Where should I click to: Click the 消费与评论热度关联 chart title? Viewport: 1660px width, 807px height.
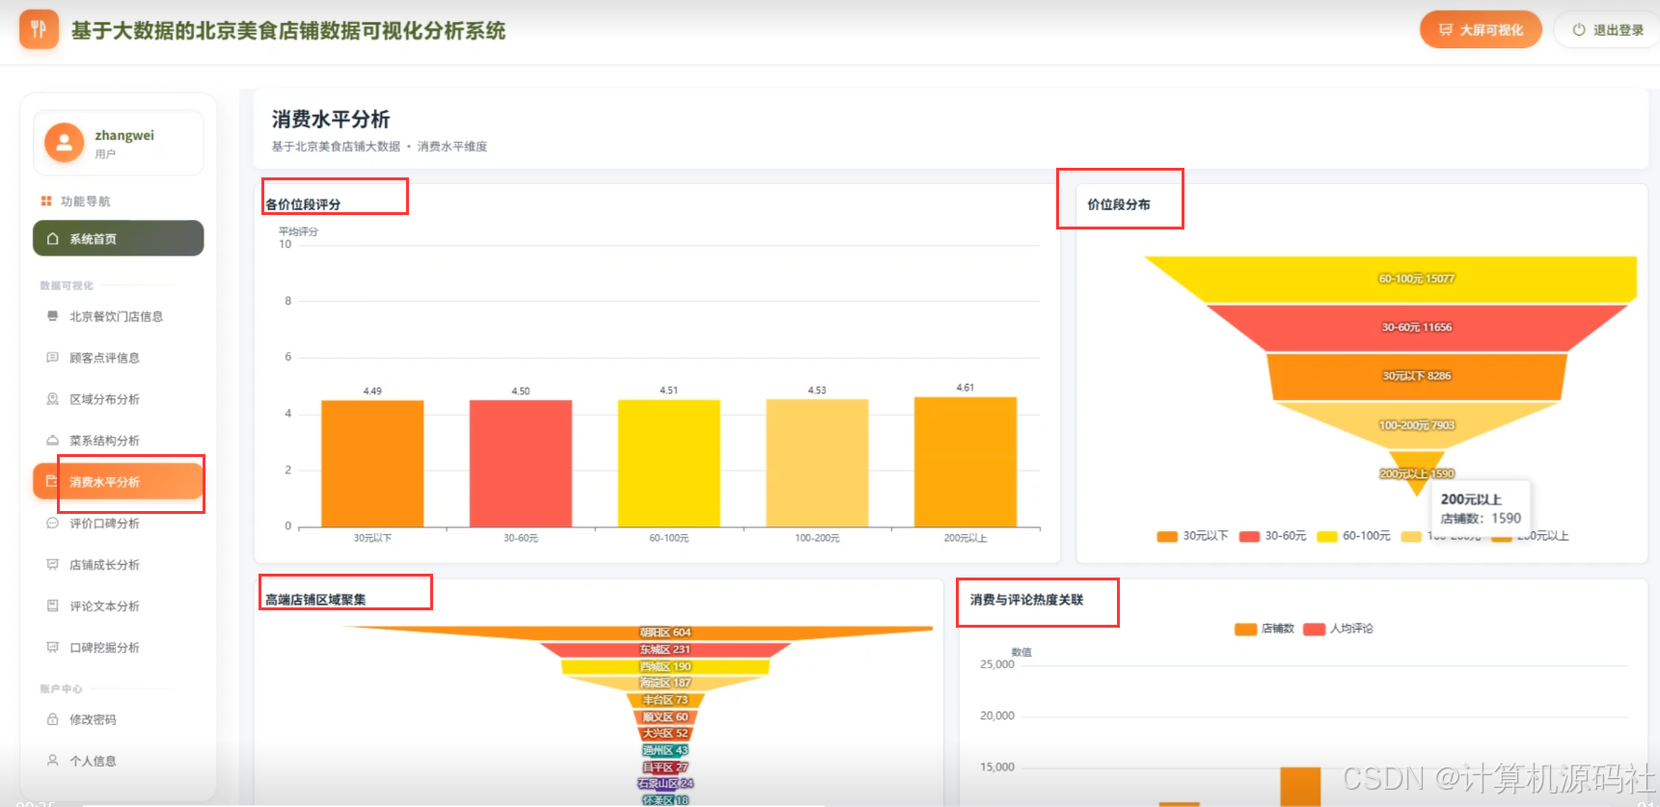[x=1026, y=600]
